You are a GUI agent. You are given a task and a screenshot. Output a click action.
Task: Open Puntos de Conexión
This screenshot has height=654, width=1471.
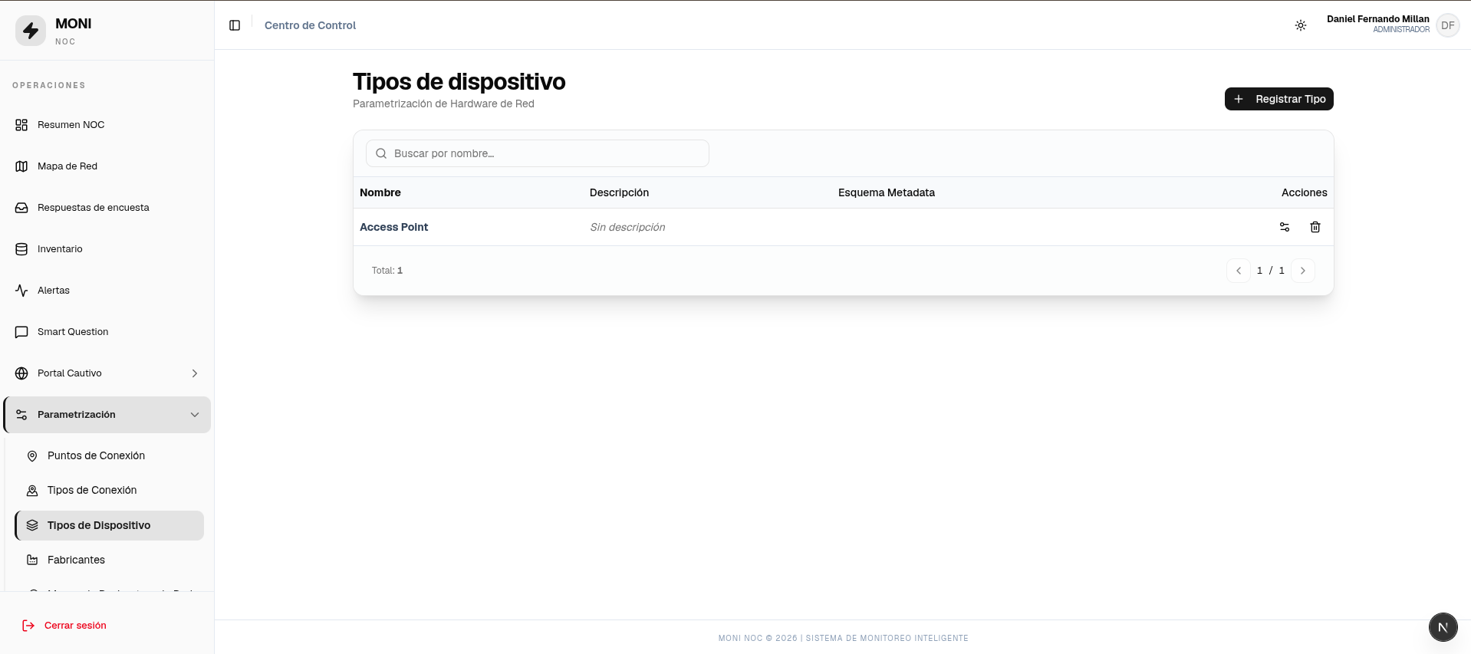110,455
